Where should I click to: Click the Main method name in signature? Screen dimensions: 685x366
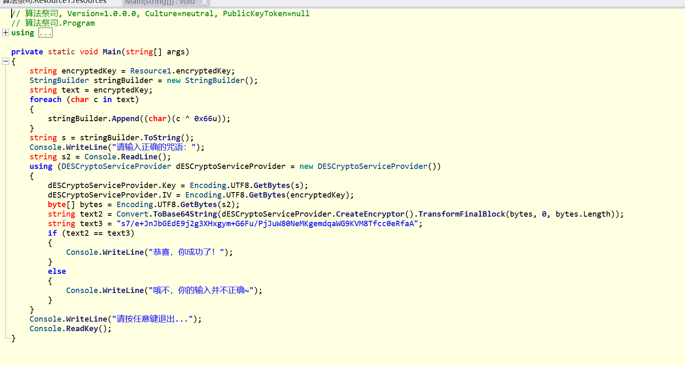click(111, 52)
